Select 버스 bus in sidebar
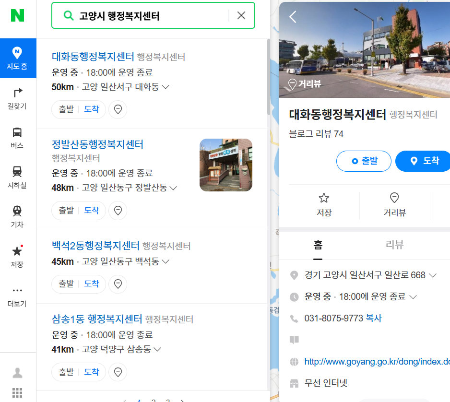The image size is (450, 402). pos(17,138)
